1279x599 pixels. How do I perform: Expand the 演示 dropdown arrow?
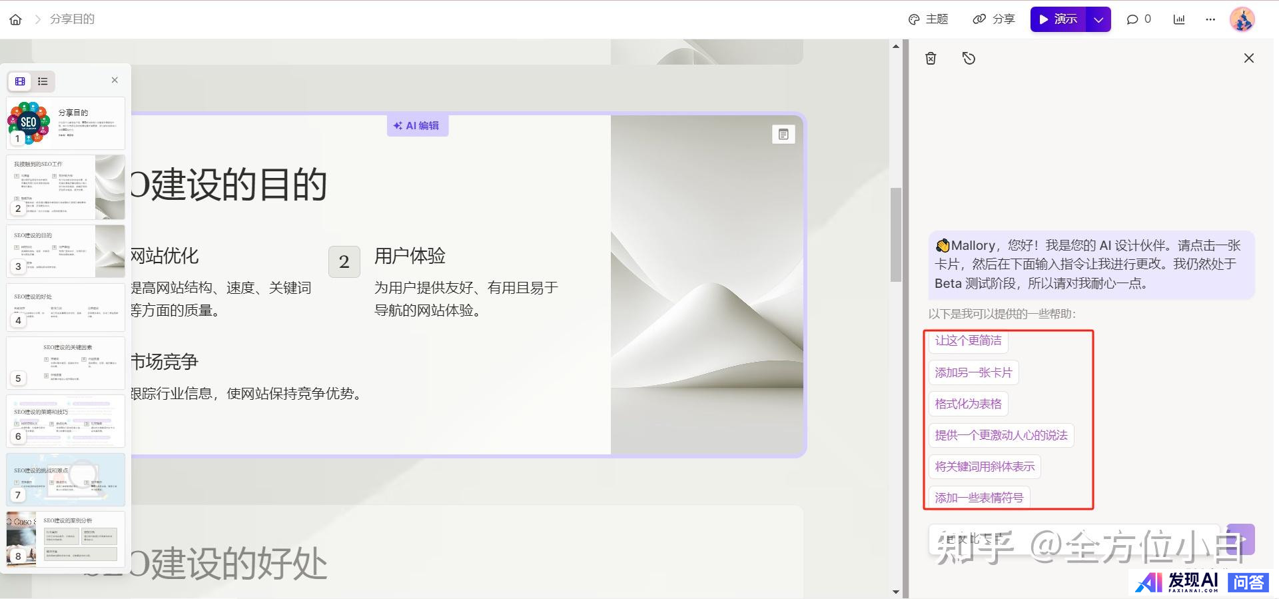[1098, 19]
